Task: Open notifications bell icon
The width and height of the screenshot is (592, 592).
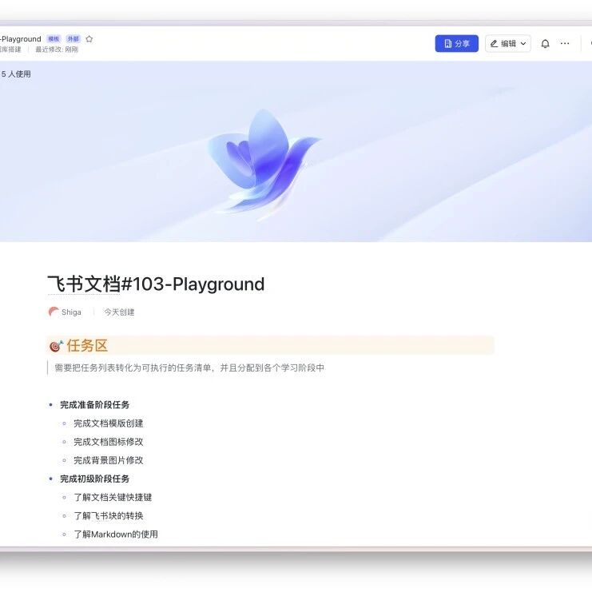Action: (x=545, y=44)
